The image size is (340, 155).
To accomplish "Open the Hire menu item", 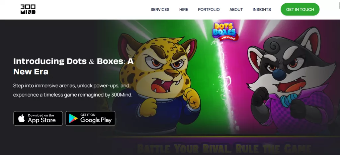I will [184, 10].
